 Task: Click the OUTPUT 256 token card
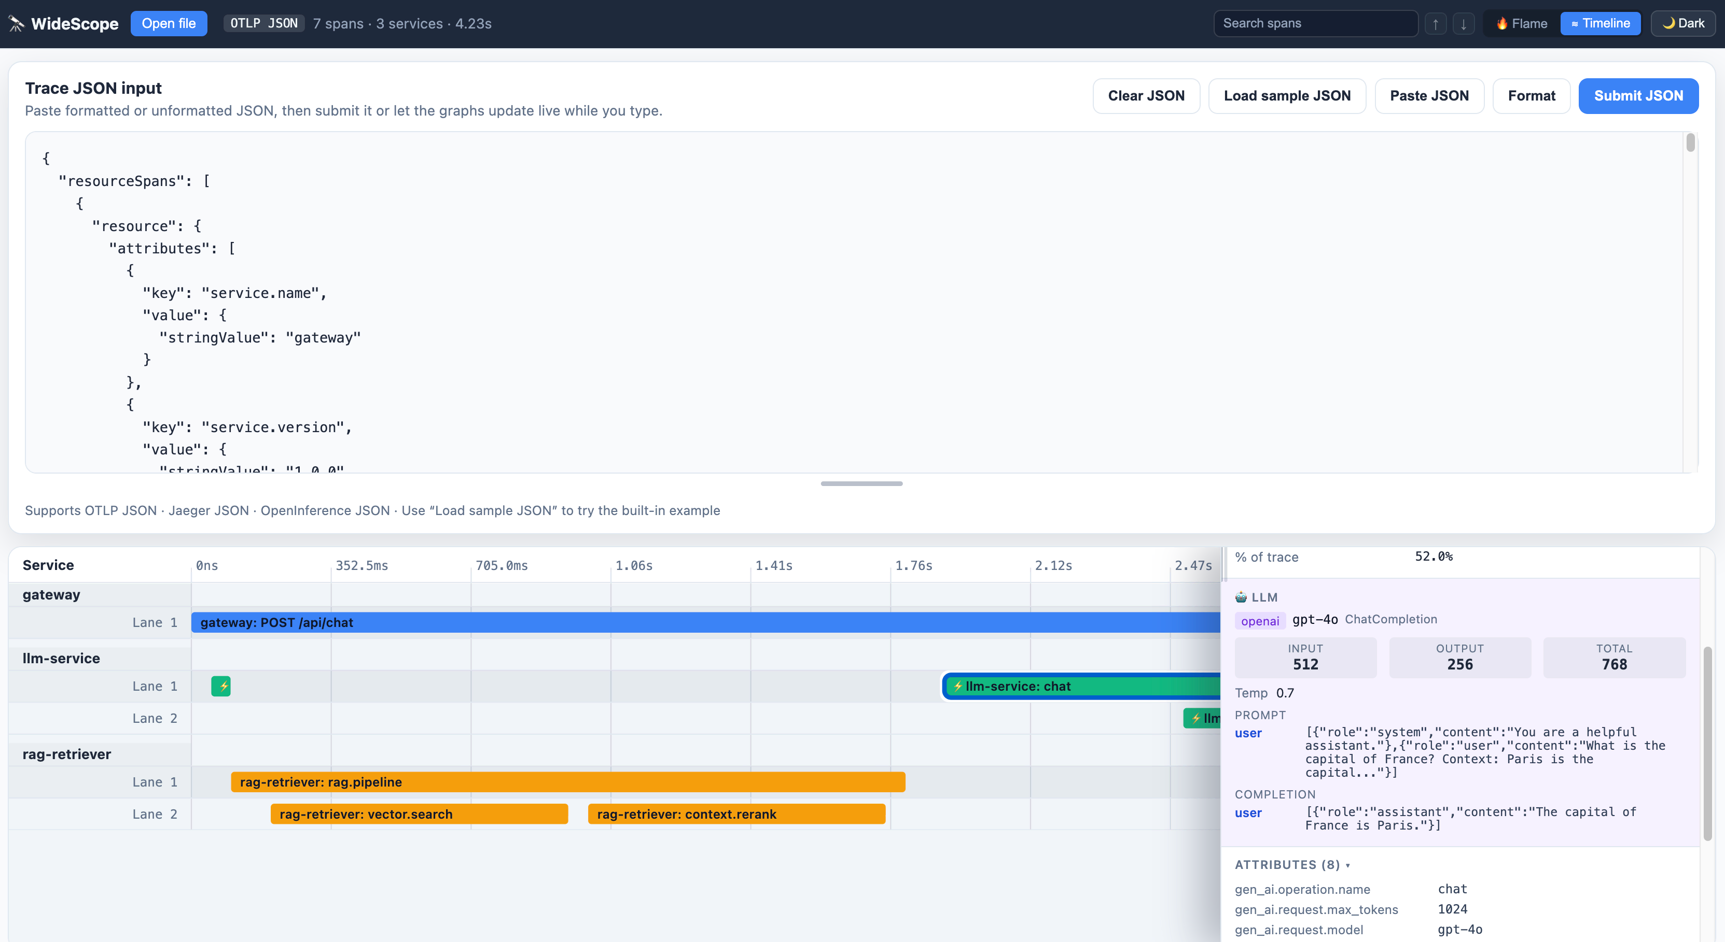tap(1460, 657)
